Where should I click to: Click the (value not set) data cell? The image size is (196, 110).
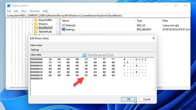171,25
